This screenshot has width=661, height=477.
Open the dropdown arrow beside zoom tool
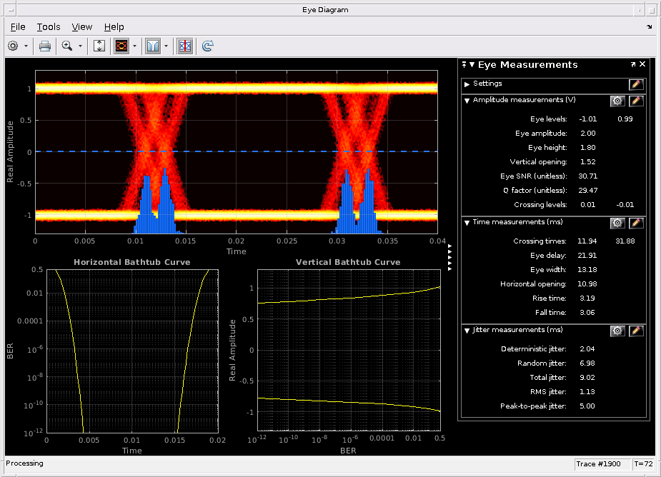coord(80,46)
